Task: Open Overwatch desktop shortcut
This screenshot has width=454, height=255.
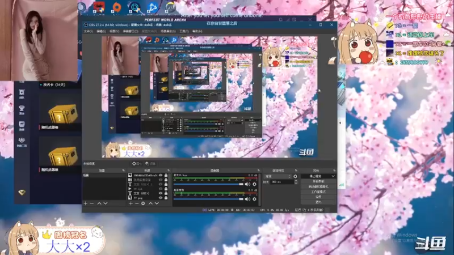Action: 170,7
